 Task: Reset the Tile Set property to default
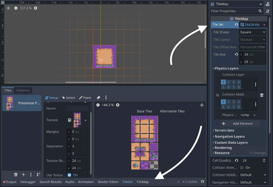(x=236, y=25)
